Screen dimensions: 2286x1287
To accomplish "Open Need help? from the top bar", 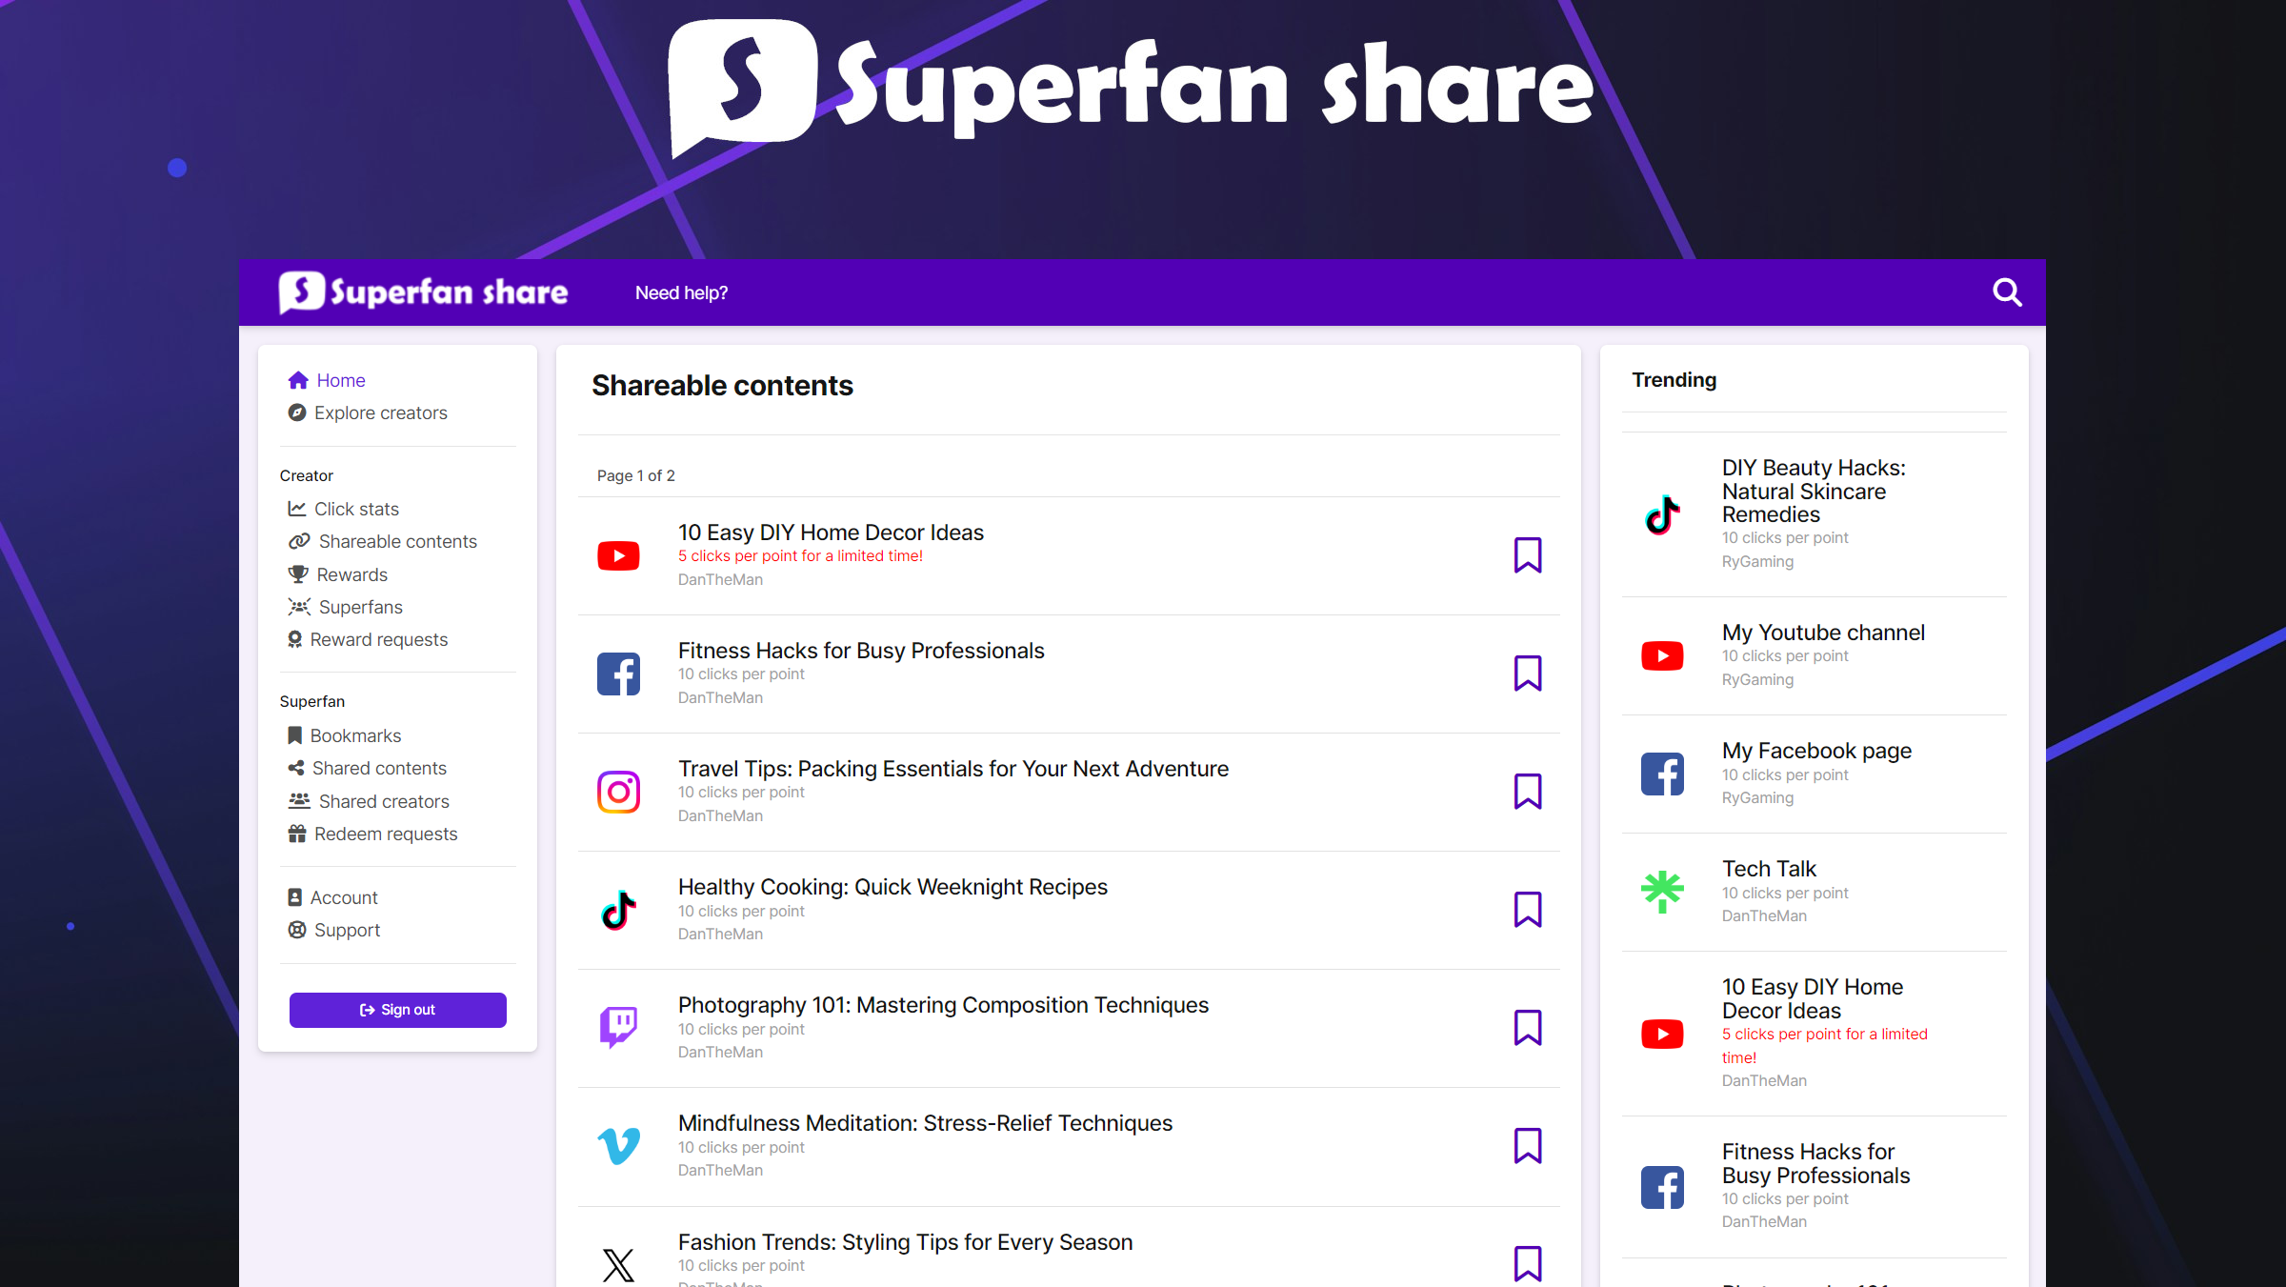I will [x=681, y=292].
